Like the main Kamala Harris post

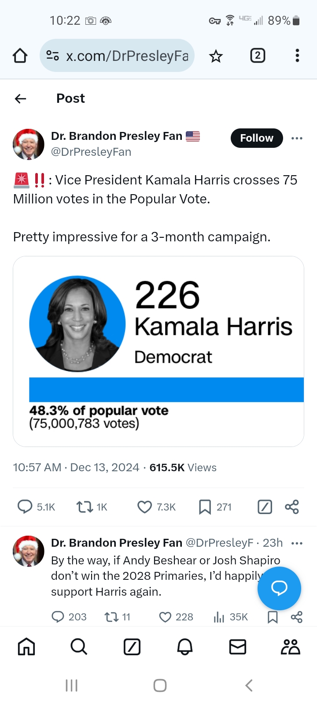(144, 507)
